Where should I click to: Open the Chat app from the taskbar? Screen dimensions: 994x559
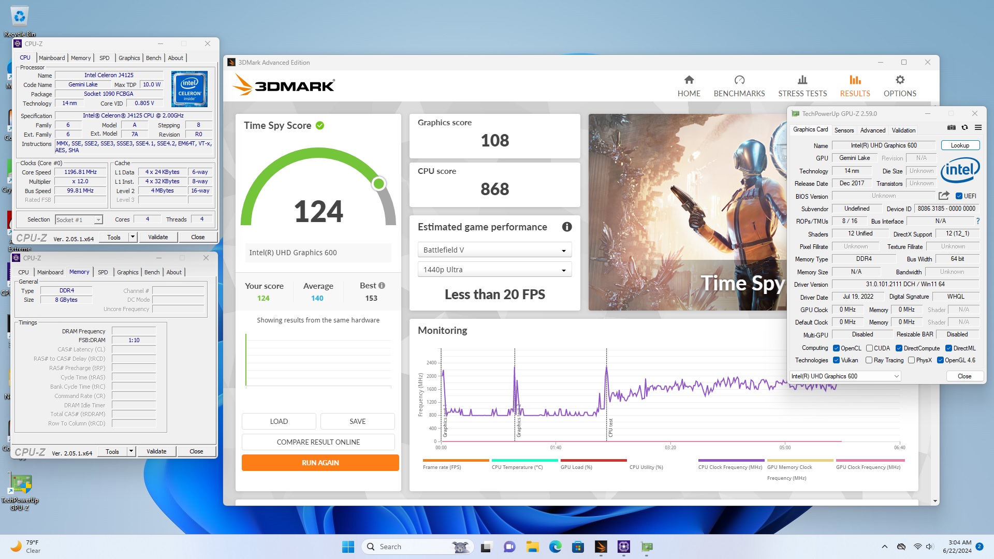pyautogui.click(x=509, y=547)
